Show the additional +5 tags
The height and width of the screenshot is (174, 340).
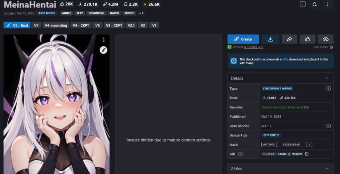coord(141,13)
